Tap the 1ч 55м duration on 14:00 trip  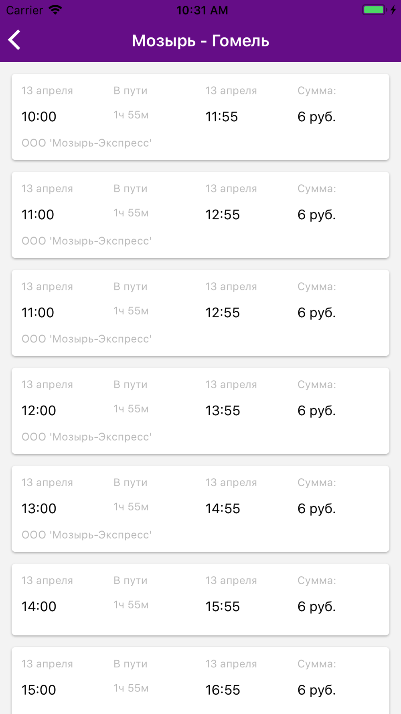[131, 605]
